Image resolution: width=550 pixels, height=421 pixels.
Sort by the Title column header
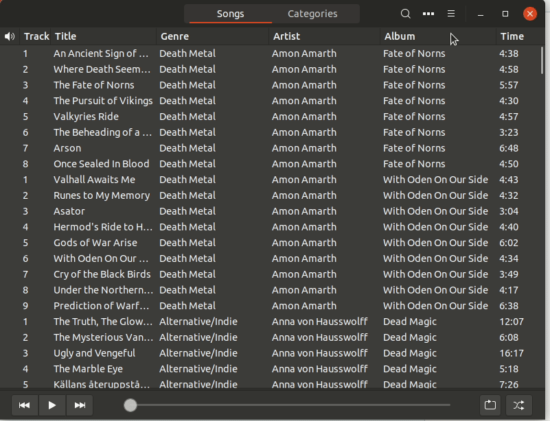pos(104,36)
